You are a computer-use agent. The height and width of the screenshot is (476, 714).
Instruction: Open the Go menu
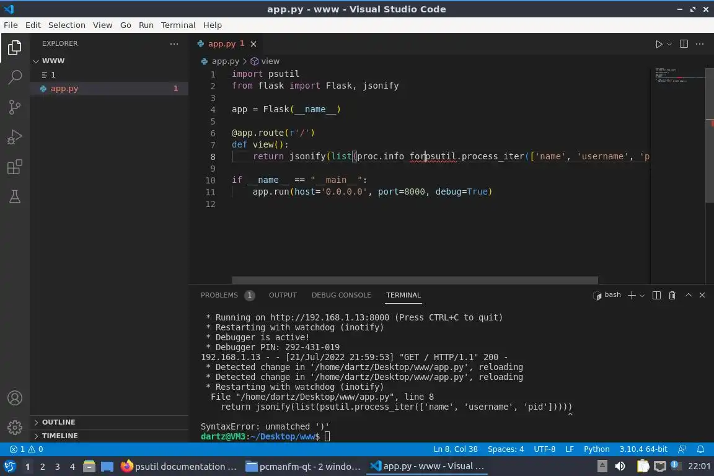coord(126,25)
